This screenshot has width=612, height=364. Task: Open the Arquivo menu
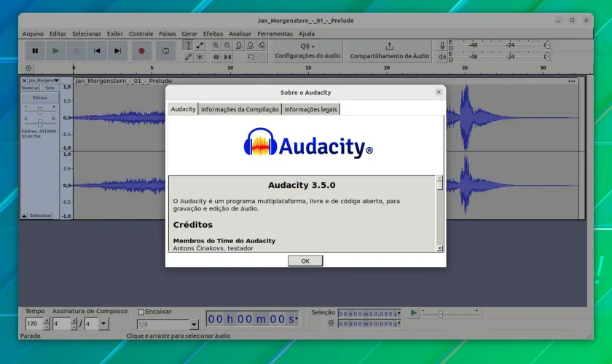pos(33,34)
